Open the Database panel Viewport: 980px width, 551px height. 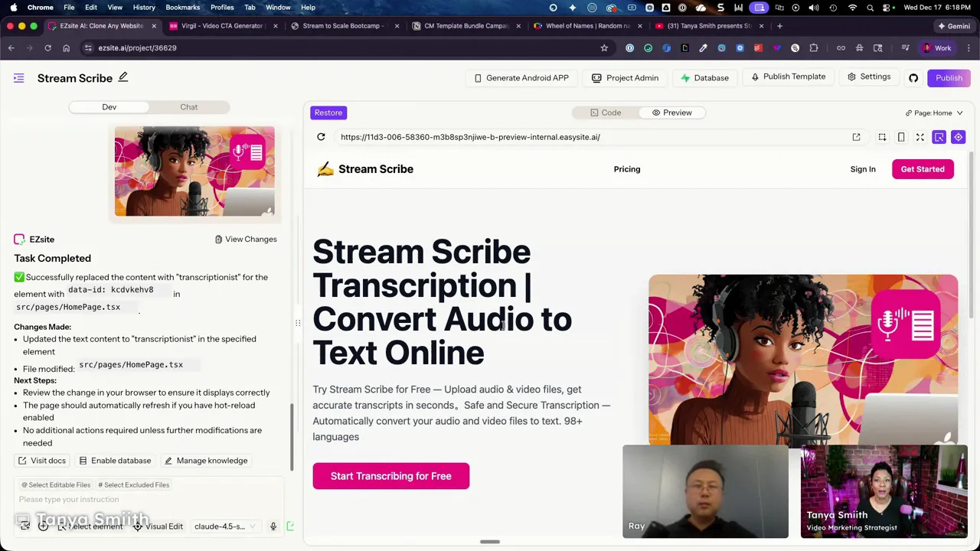704,77
